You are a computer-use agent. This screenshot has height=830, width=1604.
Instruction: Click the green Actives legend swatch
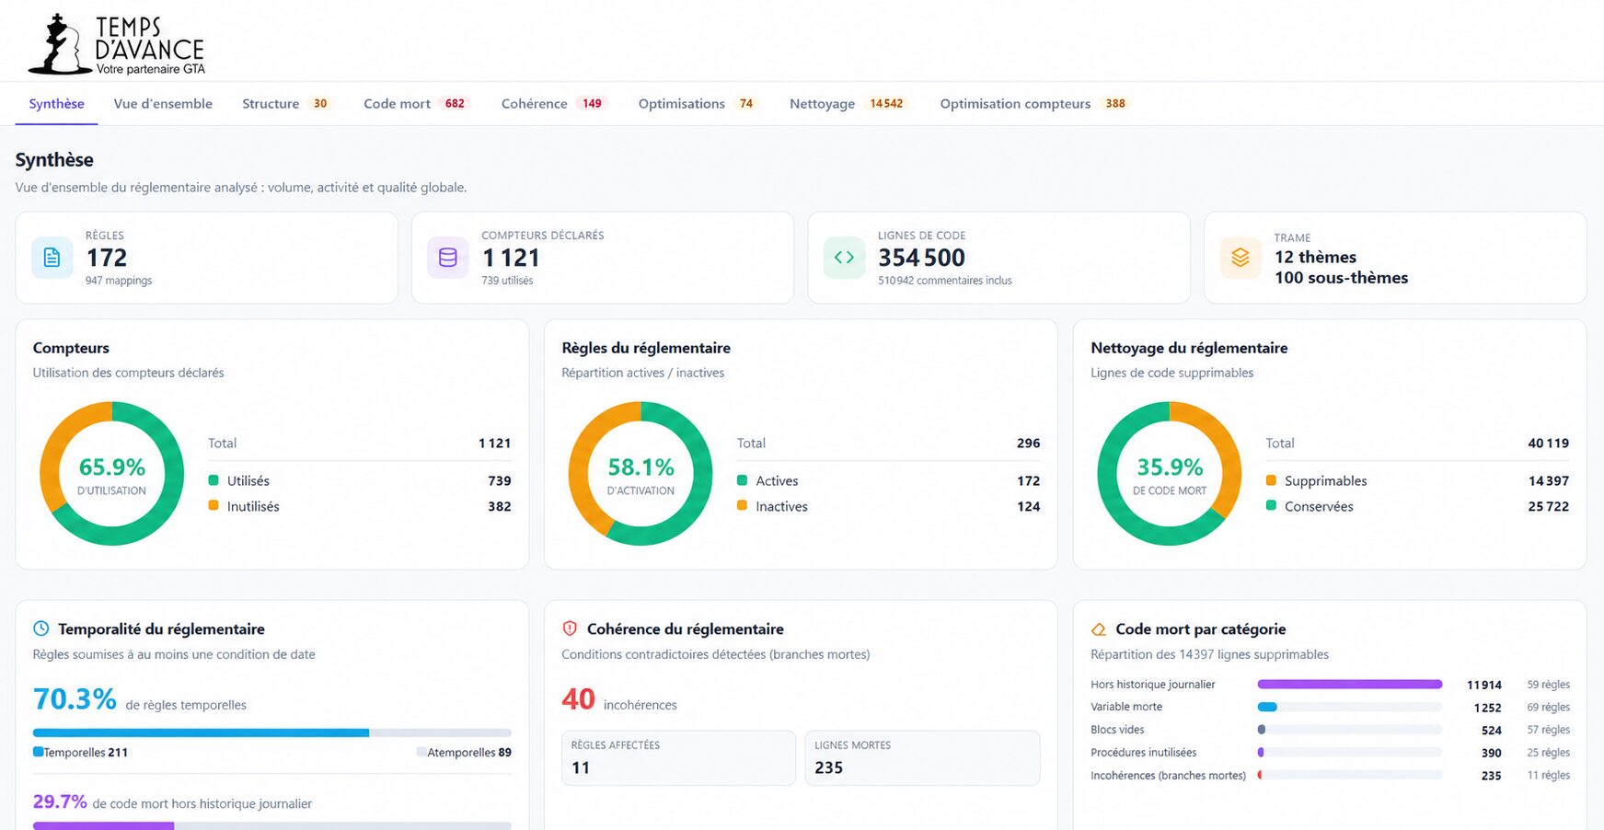742,480
